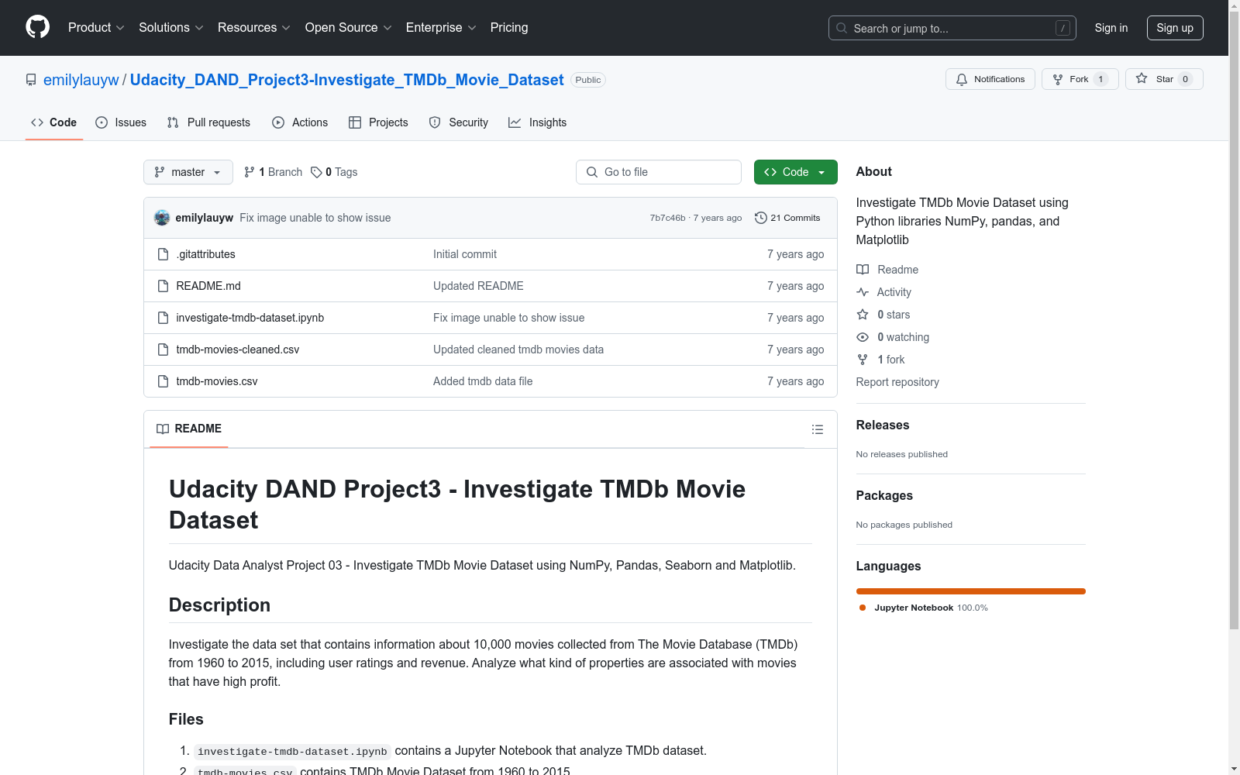This screenshot has width=1240, height=775.
Task: Click the orange Languages bar
Action: [x=971, y=591]
